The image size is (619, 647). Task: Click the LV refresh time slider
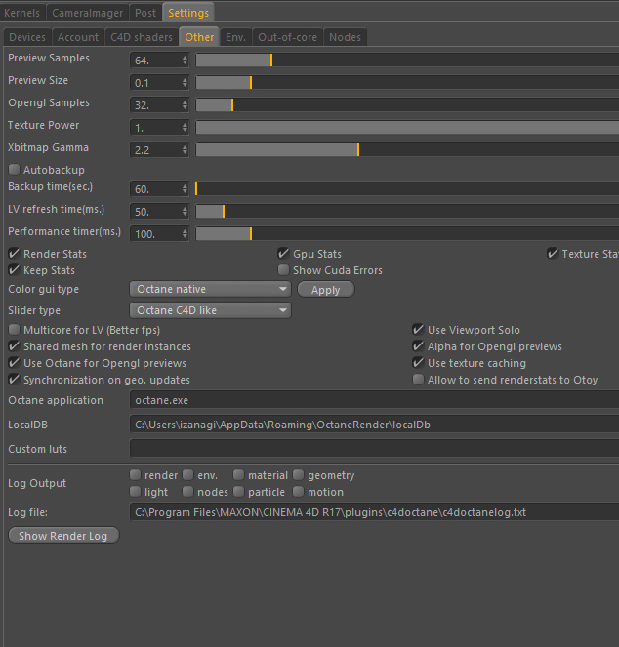point(407,211)
